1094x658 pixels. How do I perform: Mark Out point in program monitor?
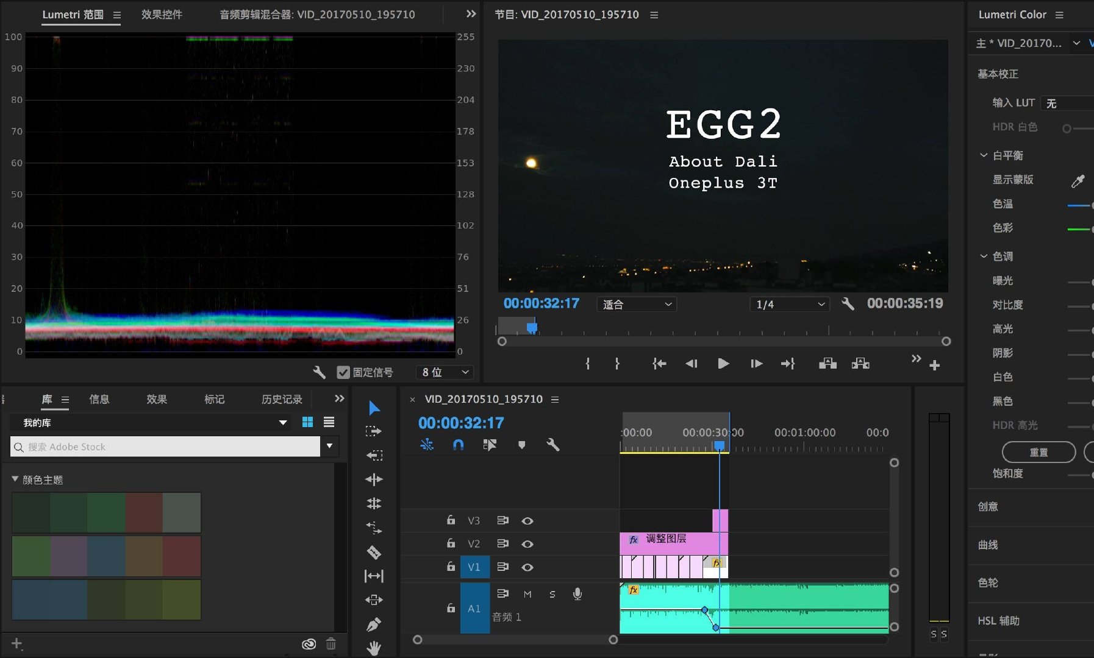pyautogui.click(x=617, y=364)
